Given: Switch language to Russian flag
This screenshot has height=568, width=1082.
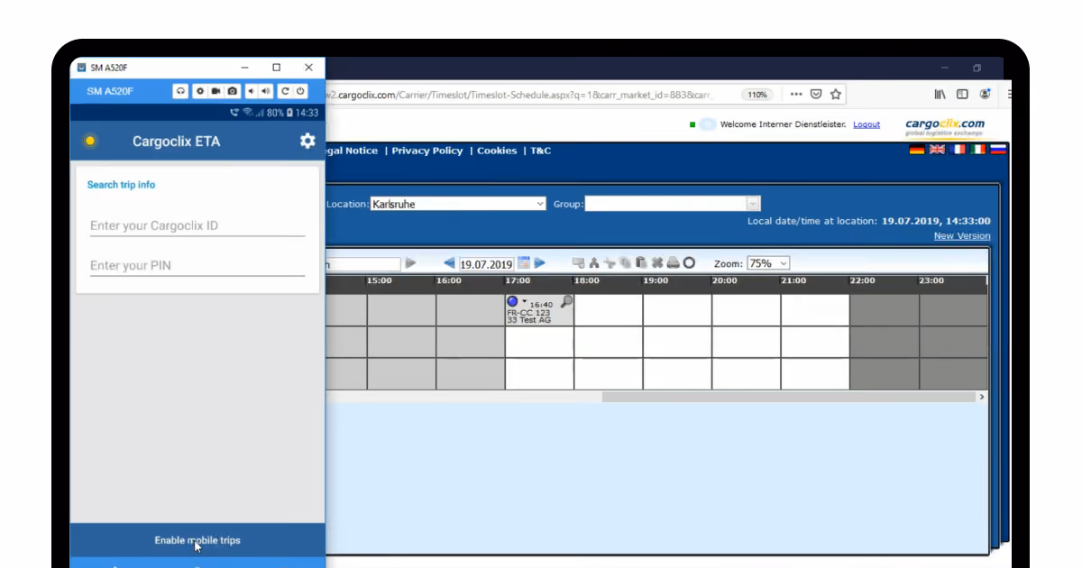Looking at the screenshot, I should 998,150.
